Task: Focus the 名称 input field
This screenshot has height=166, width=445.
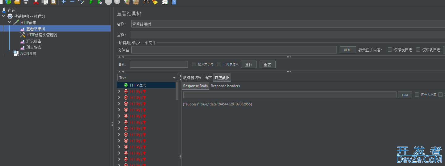Action: click(x=288, y=24)
